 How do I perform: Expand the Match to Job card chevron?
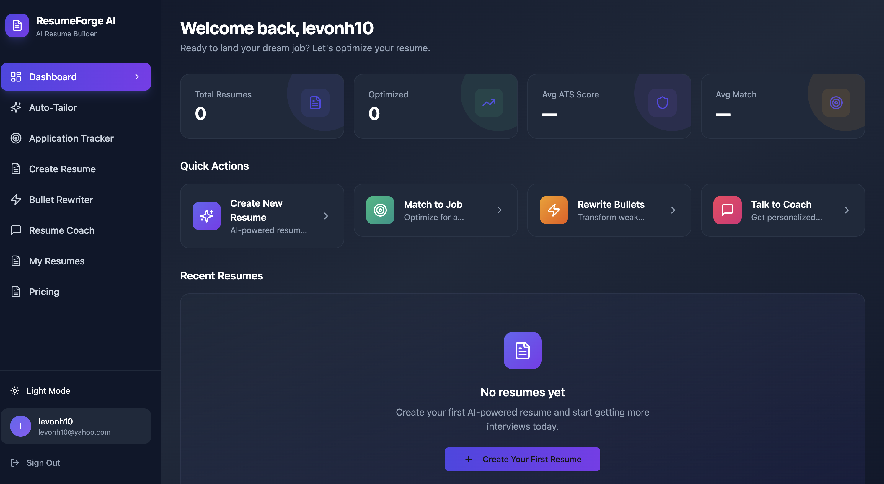coord(500,210)
